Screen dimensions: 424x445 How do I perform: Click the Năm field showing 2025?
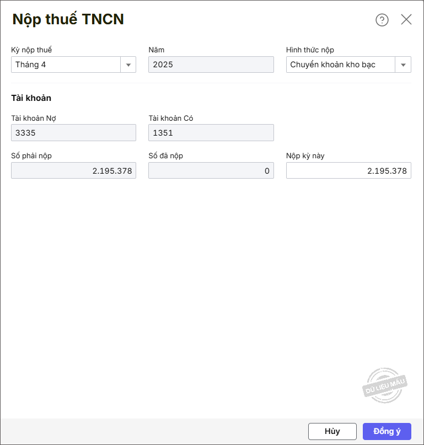pyautogui.click(x=211, y=65)
